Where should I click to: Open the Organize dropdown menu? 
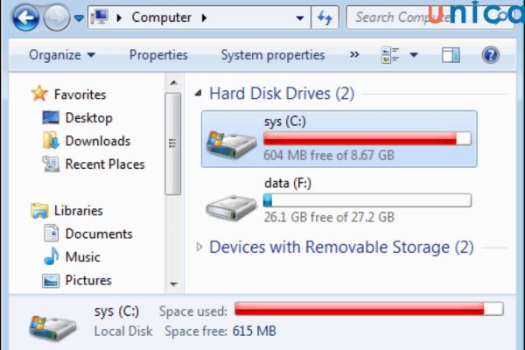pyautogui.click(x=61, y=55)
